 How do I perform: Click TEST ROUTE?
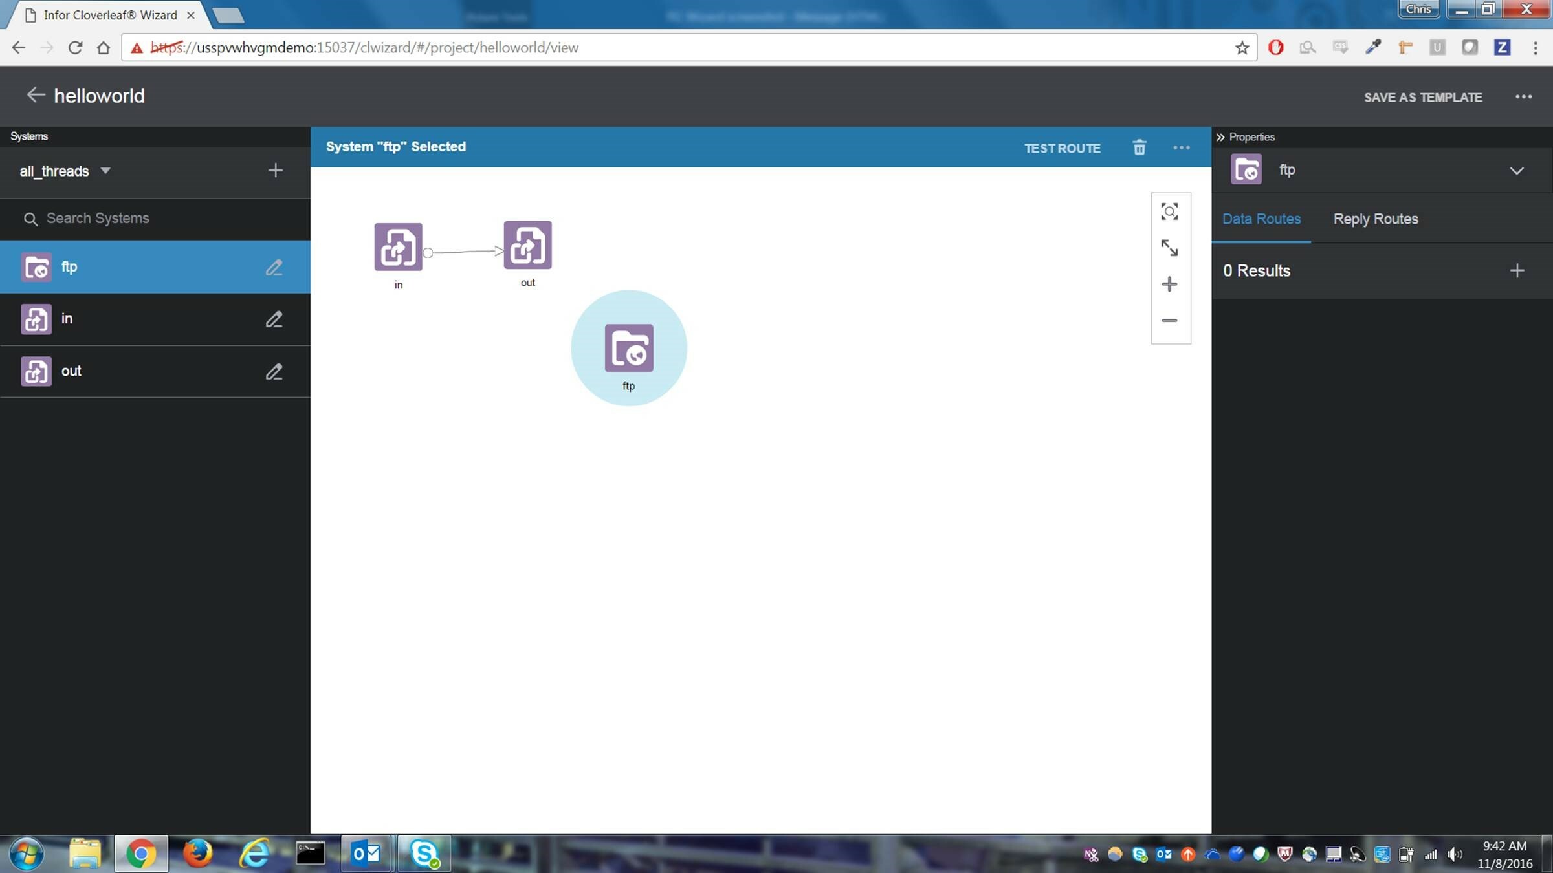point(1062,147)
